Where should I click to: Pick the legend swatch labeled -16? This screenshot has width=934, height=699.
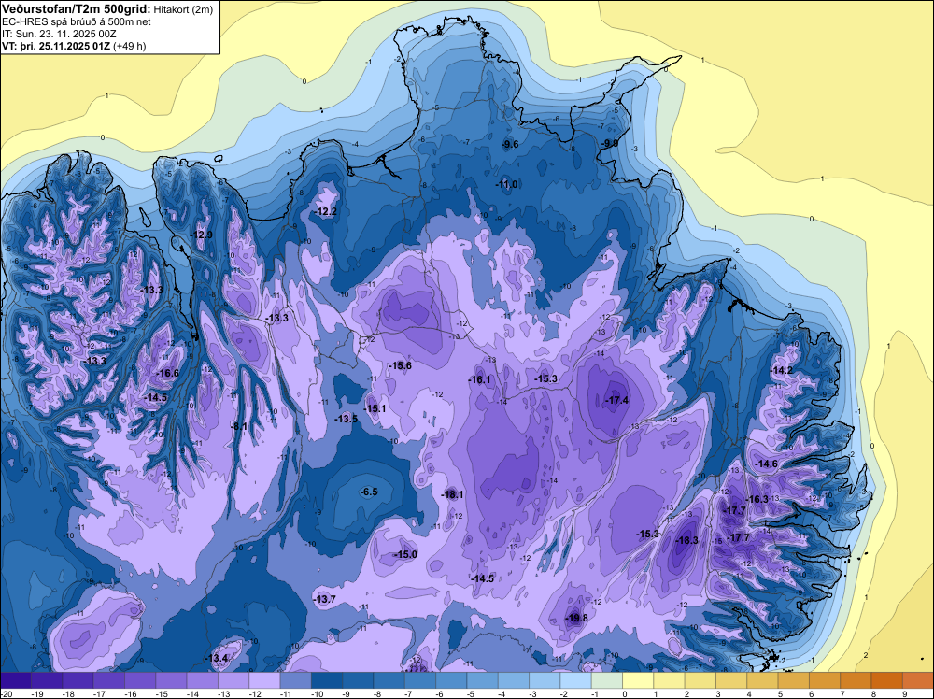coord(140,680)
